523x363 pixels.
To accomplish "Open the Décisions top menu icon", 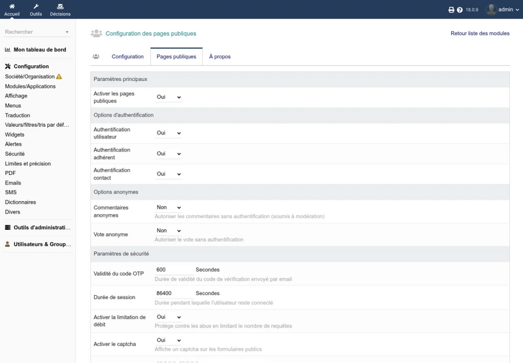I will [60, 7].
